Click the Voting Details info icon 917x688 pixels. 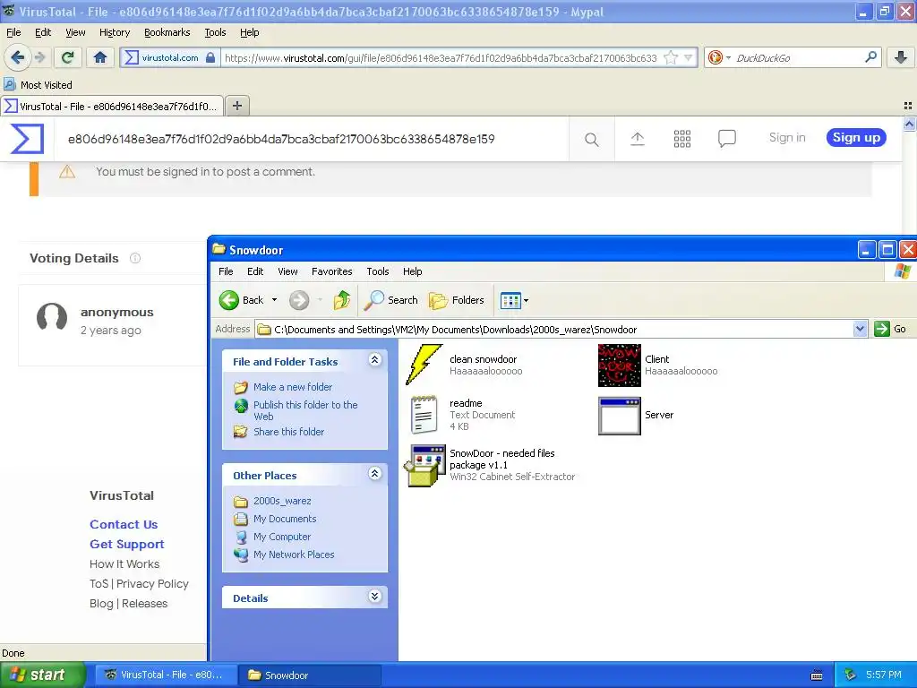click(135, 258)
